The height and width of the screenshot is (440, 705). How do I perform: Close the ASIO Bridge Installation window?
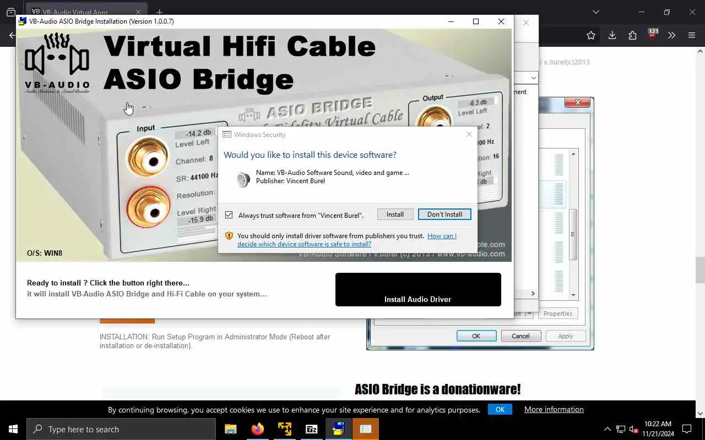click(x=501, y=21)
